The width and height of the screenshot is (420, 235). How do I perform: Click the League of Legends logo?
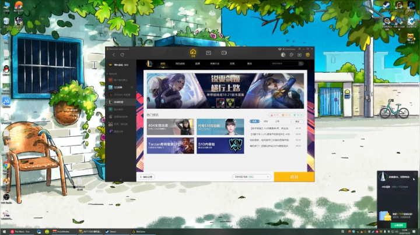point(149,63)
